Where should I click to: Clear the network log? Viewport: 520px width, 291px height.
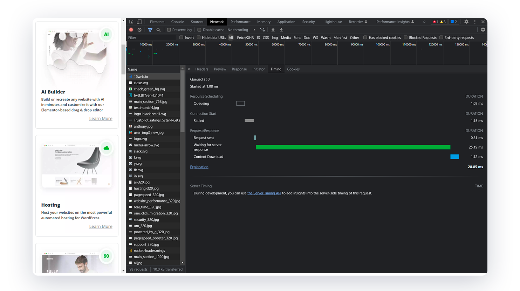pos(139,30)
